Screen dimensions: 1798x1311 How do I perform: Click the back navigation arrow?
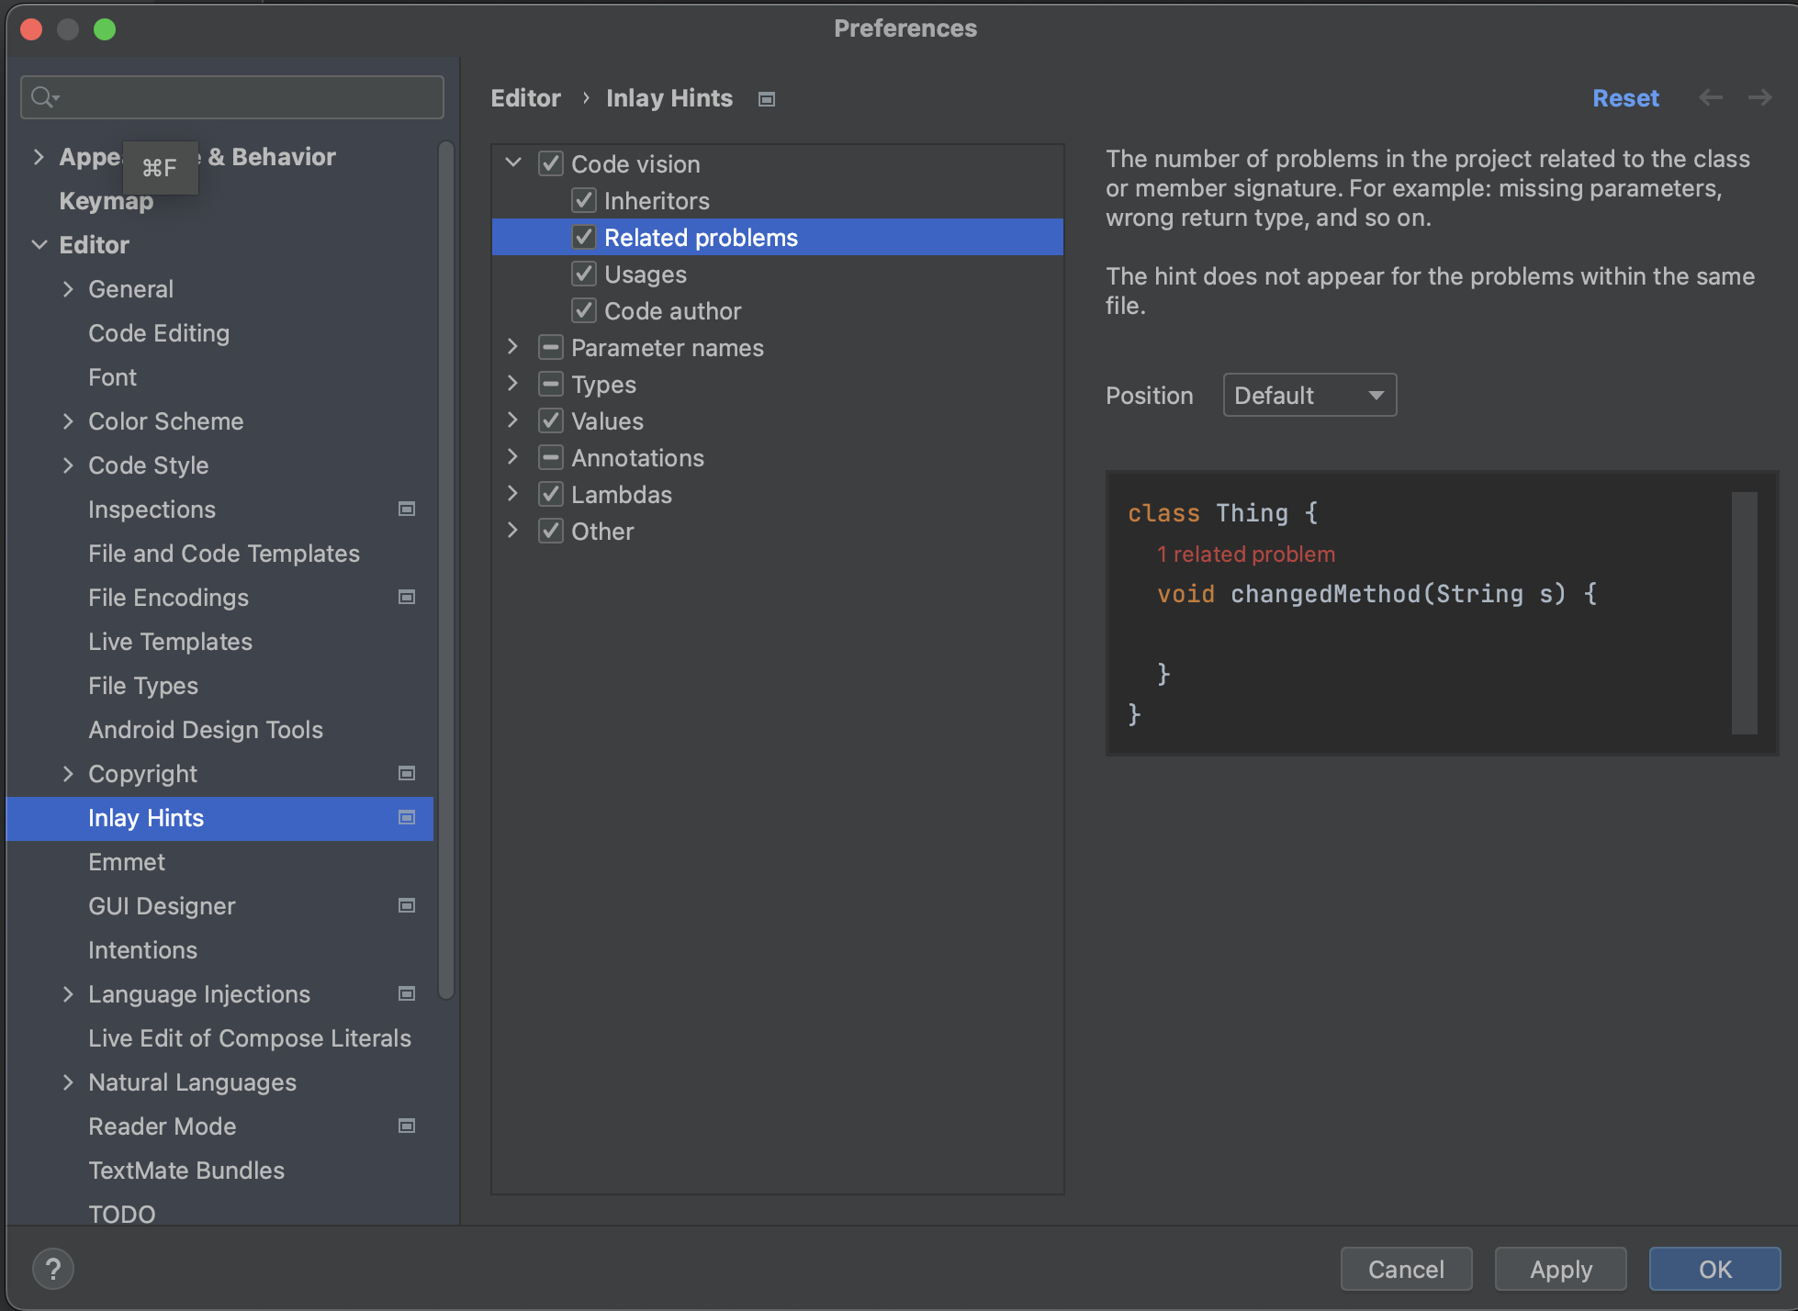(x=1710, y=97)
